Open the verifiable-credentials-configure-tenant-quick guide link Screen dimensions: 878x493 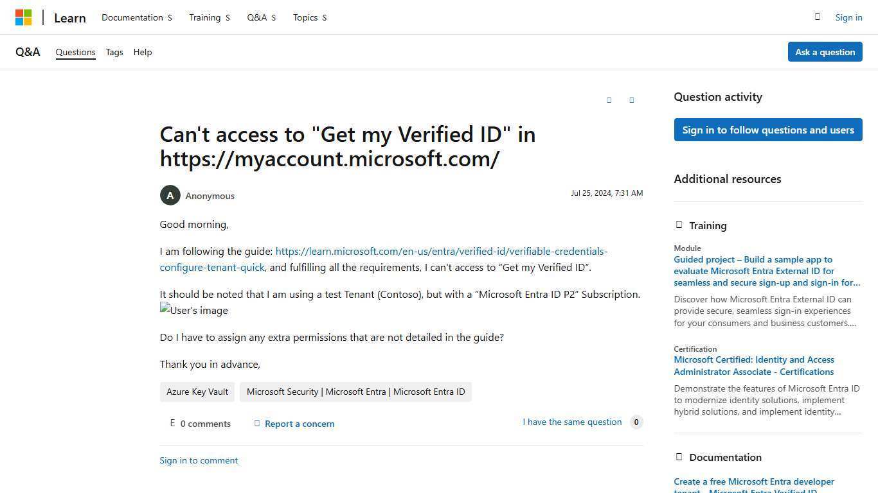[x=442, y=251]
